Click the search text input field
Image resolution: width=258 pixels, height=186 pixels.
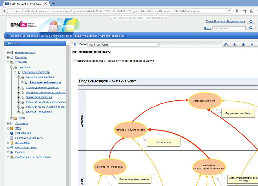click(x=229, y=28)
